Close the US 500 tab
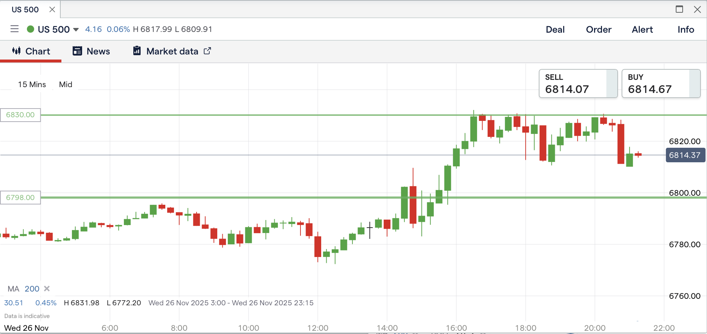Viewport: 707px width, 334px height. tap(52, 9)
